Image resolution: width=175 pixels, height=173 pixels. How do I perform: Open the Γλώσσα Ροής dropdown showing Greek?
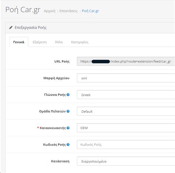click(126, 95)
